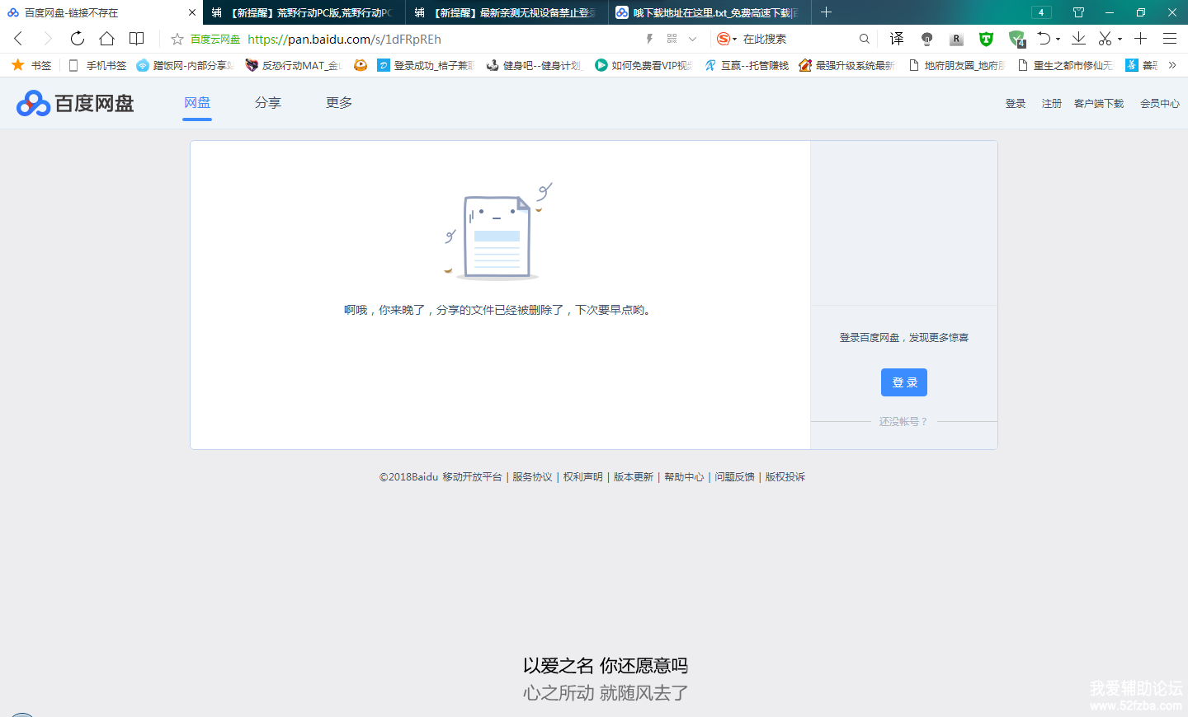Click the R extension icon
Screen dimensions: 1188x717
click(956, 39)
